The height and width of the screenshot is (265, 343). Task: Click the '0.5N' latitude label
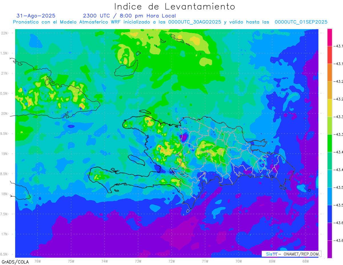(x=4, y=93)
